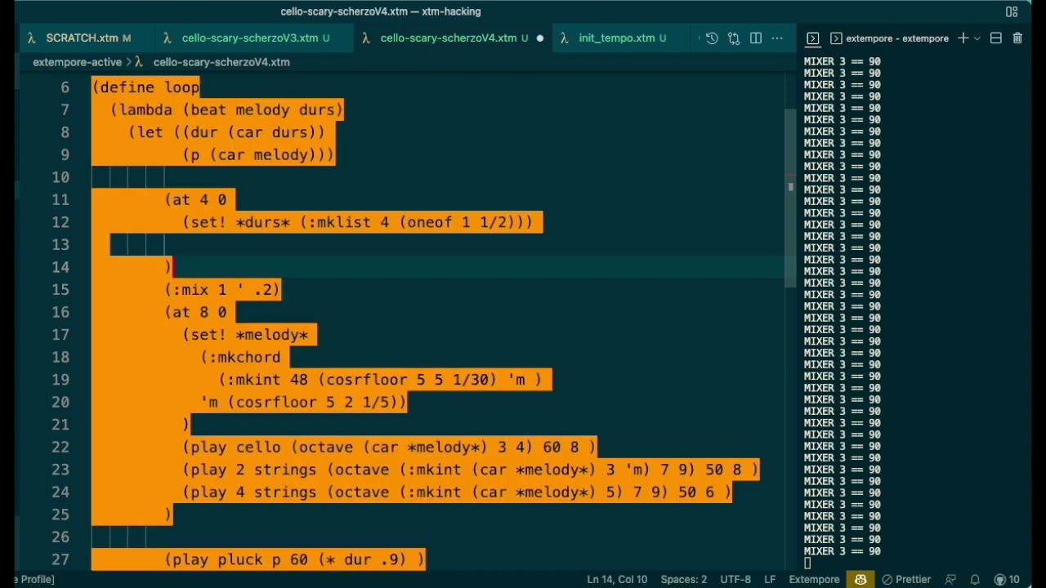The image size is (1046, 588).
Task: Click the Profile] status bar item
Action: tap(34, 579)
